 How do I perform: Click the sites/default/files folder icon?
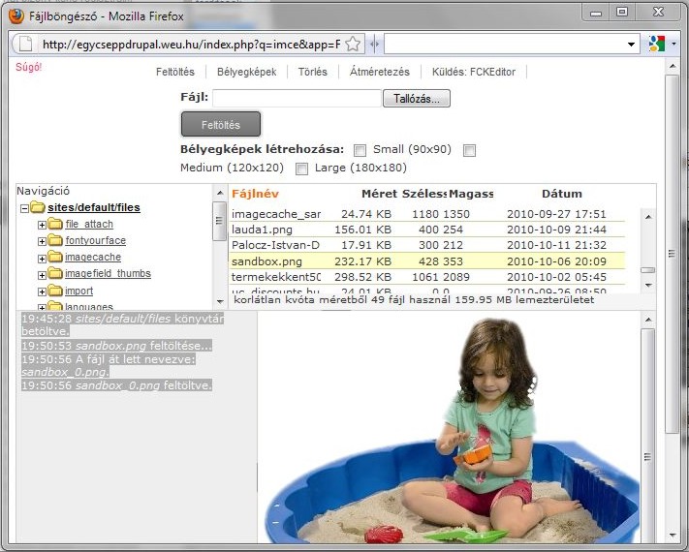point(38,207)
